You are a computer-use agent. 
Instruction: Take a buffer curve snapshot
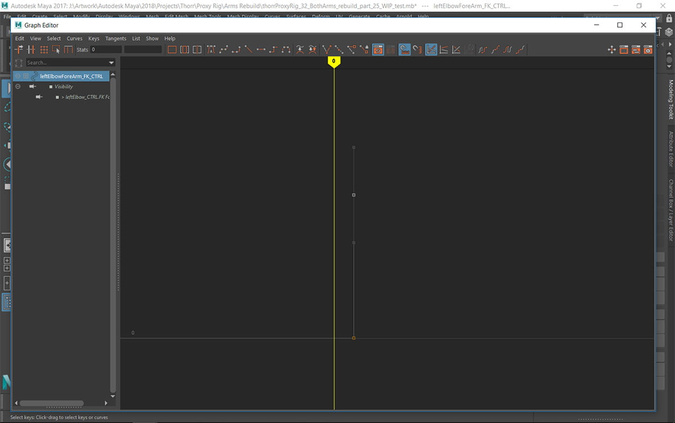click(300, 50)
